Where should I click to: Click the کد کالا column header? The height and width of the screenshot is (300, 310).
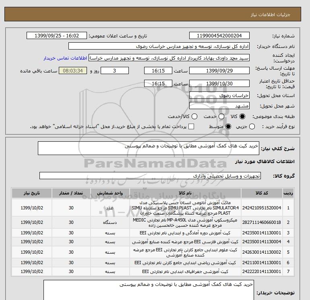click(262, 193)
